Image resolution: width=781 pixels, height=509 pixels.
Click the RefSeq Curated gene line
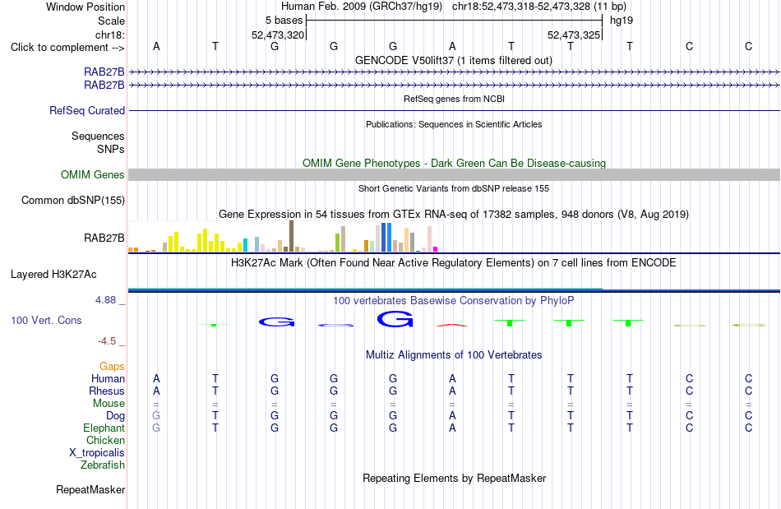coord(455,110)
